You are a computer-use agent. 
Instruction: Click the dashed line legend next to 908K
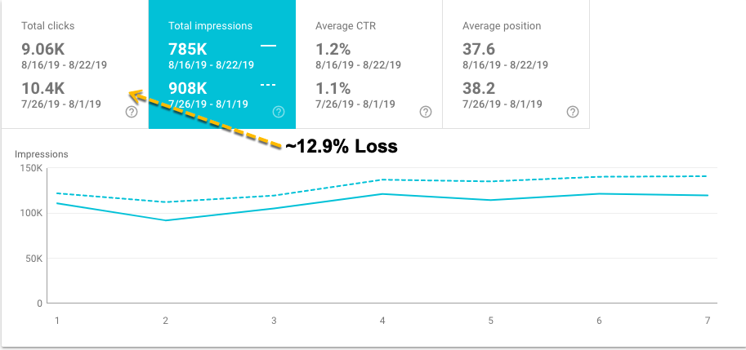(x=268, y=86)
